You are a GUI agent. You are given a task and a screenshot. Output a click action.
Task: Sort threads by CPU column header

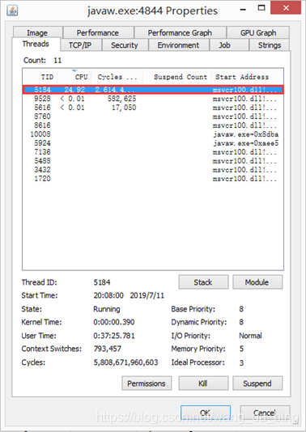pos(74,77)
